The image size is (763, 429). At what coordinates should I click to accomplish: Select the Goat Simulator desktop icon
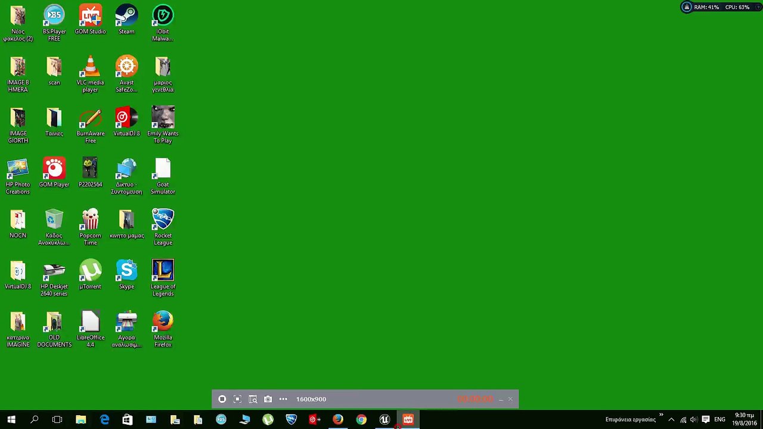[163, 176]
